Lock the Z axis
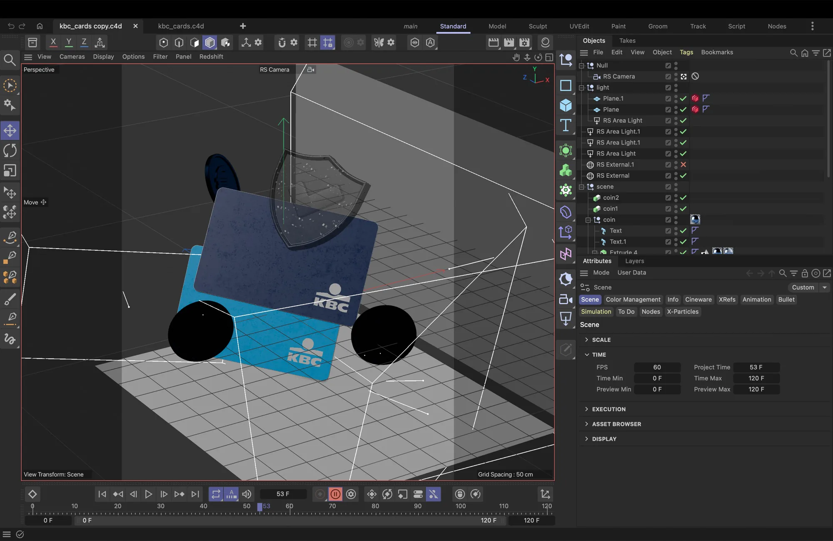 point(84,42)
